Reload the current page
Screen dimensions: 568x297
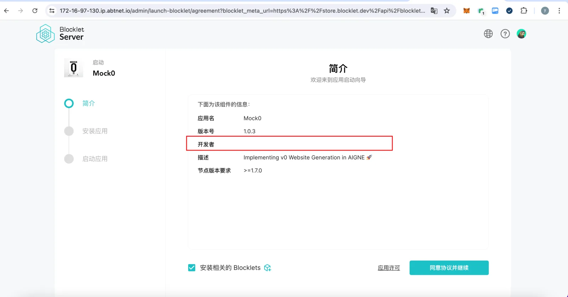click(x=35, y=11)
